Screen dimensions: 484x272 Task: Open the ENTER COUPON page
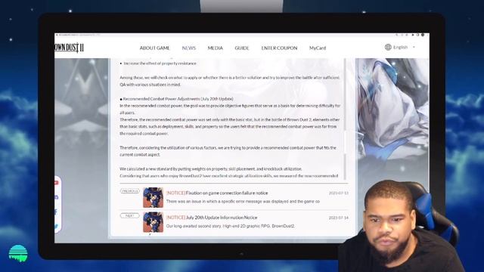tap(279, 48)
